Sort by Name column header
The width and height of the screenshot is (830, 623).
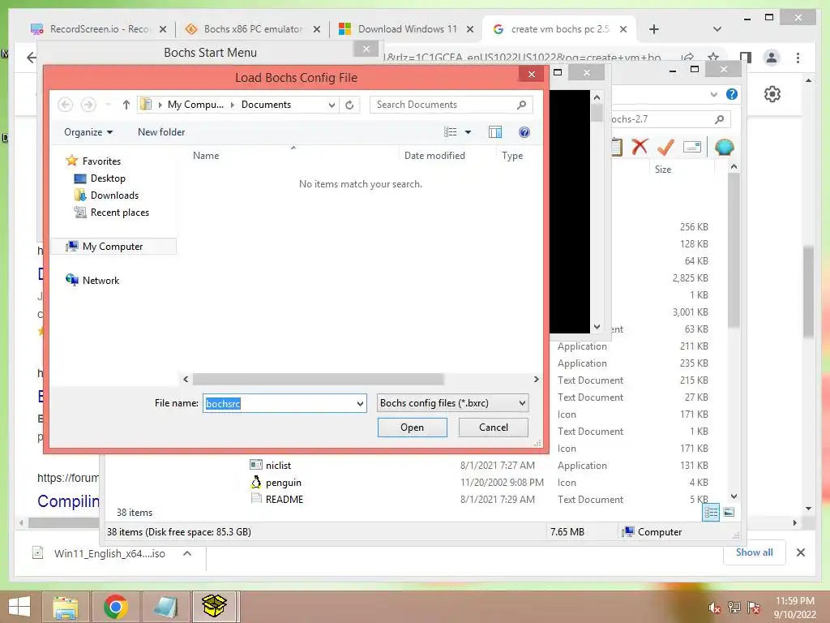coord(206,155)
